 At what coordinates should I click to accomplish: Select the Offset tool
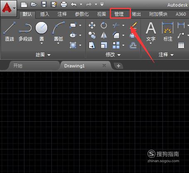click(x=133, y=45)
